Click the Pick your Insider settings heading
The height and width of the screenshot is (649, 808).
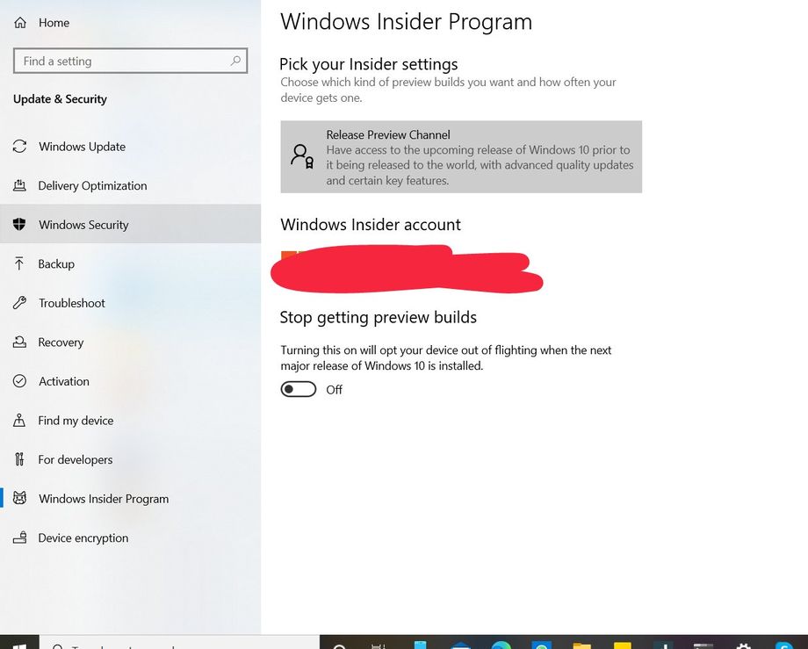pyautogui.click(x=369, y=64)
